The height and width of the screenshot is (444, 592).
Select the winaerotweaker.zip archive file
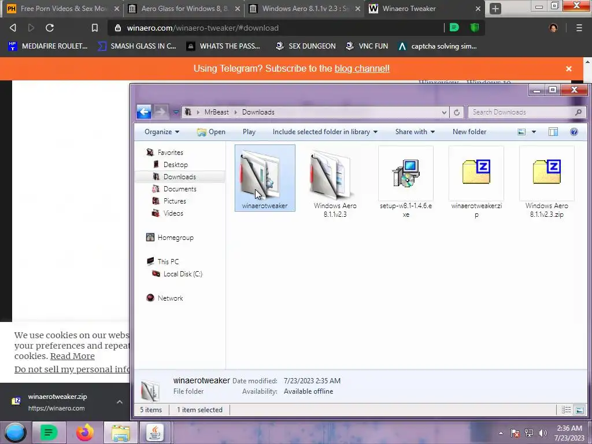coord(476,183)
